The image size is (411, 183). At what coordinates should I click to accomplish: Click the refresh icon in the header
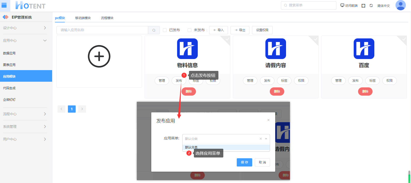[371, 6]
